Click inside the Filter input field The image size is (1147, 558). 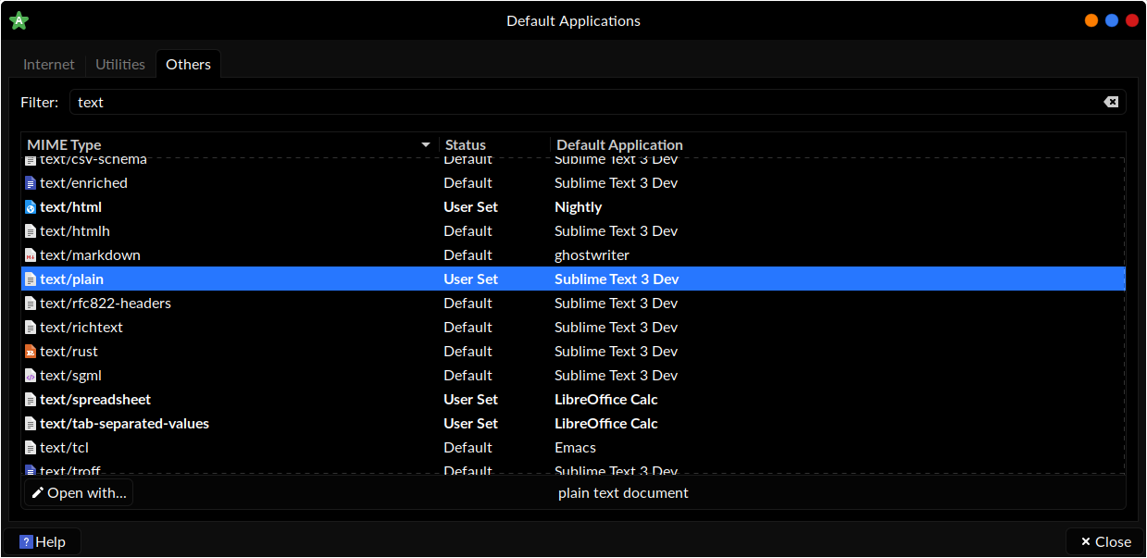click(x=597, y=102)
